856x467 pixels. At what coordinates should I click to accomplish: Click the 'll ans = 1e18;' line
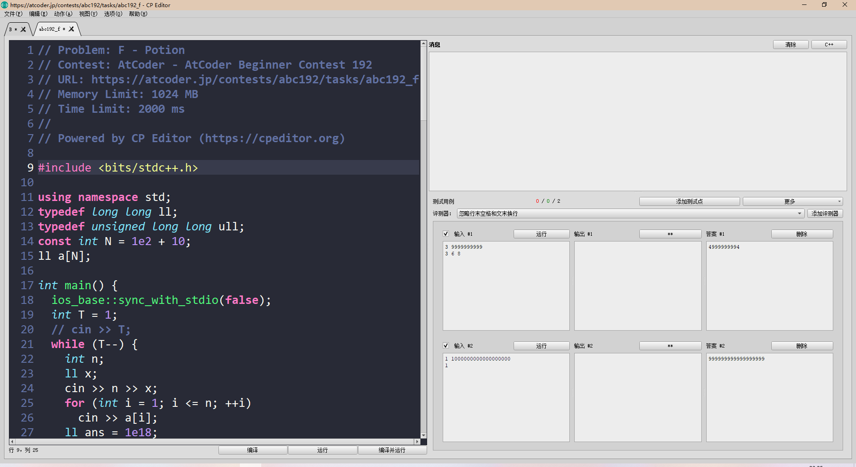[111, 432]
